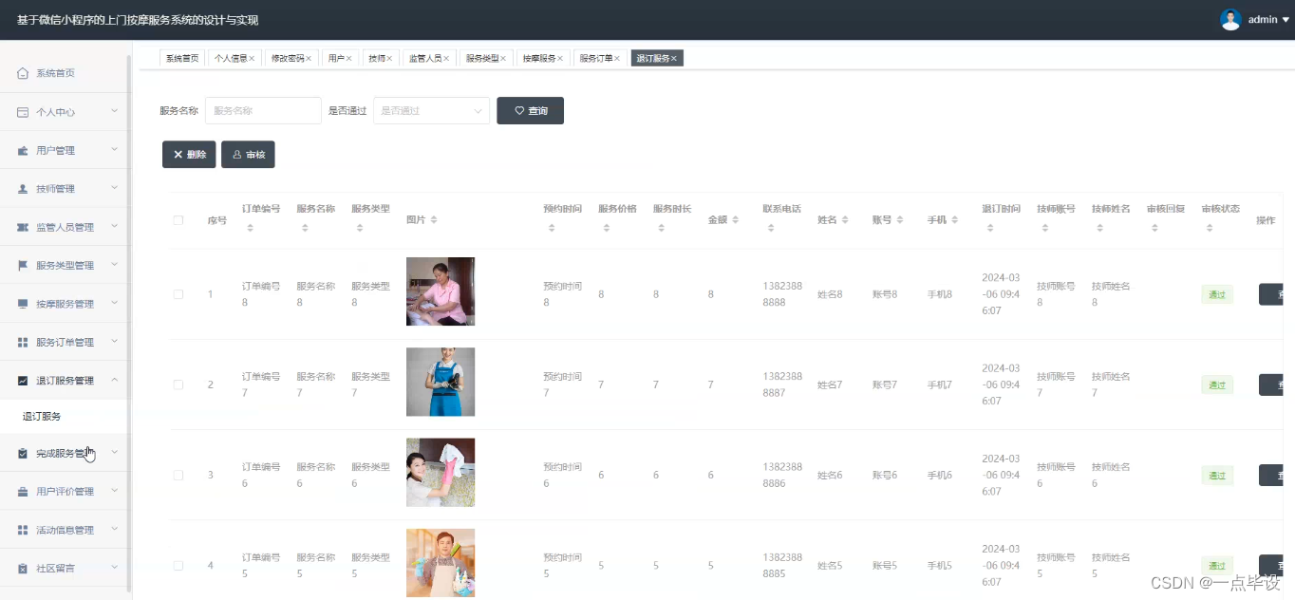
Task: Select the 退订服务 sidebar submenu item
Action: click(x=66, y=416)
